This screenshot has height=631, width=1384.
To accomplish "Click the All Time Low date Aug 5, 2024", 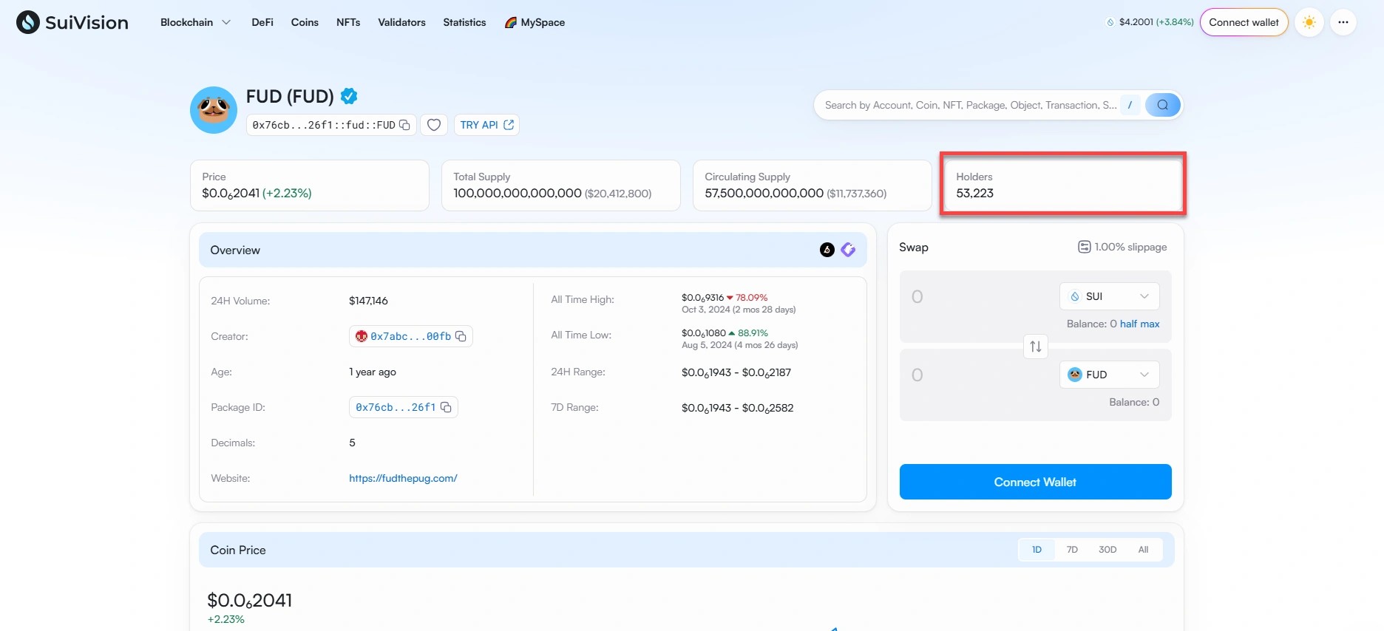I will click(x=739, y=345).
